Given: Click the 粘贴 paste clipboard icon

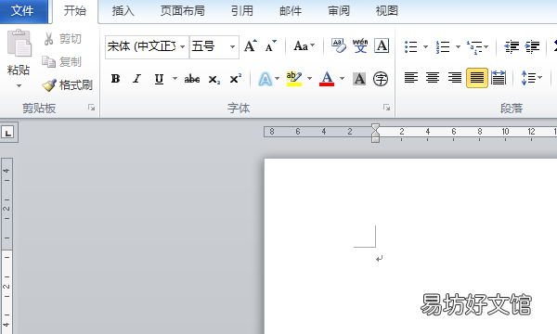Looking at the screenshot, I should pyautogui.click(x=19, y=44).
